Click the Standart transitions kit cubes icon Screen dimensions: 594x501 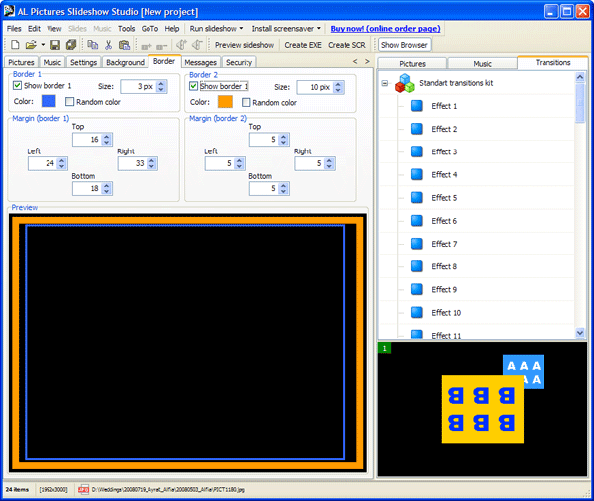click(x=405, y=83)
